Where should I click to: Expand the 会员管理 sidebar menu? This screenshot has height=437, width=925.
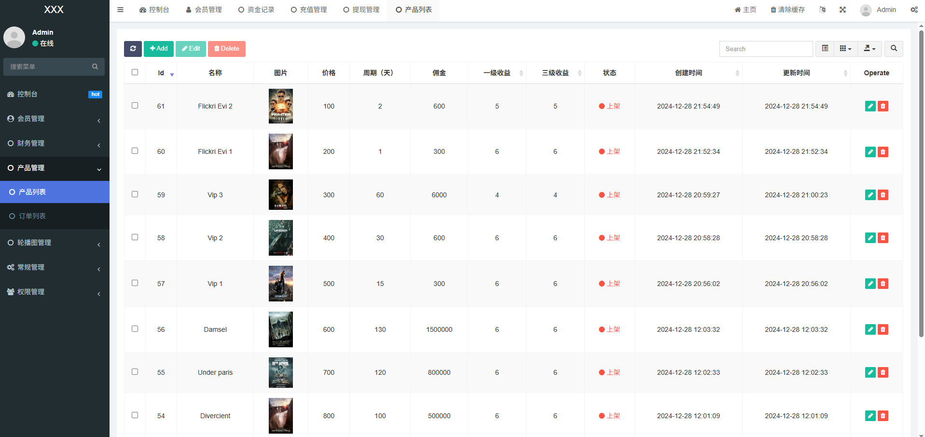[54, 119]
